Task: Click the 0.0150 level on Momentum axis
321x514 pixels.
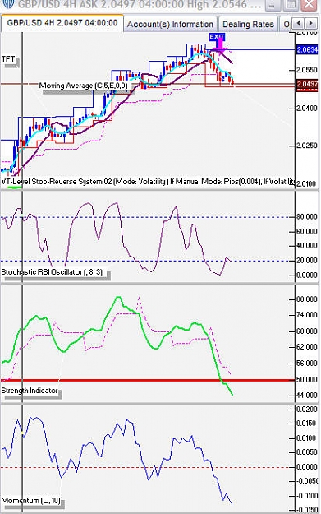Action: [306, 424]
